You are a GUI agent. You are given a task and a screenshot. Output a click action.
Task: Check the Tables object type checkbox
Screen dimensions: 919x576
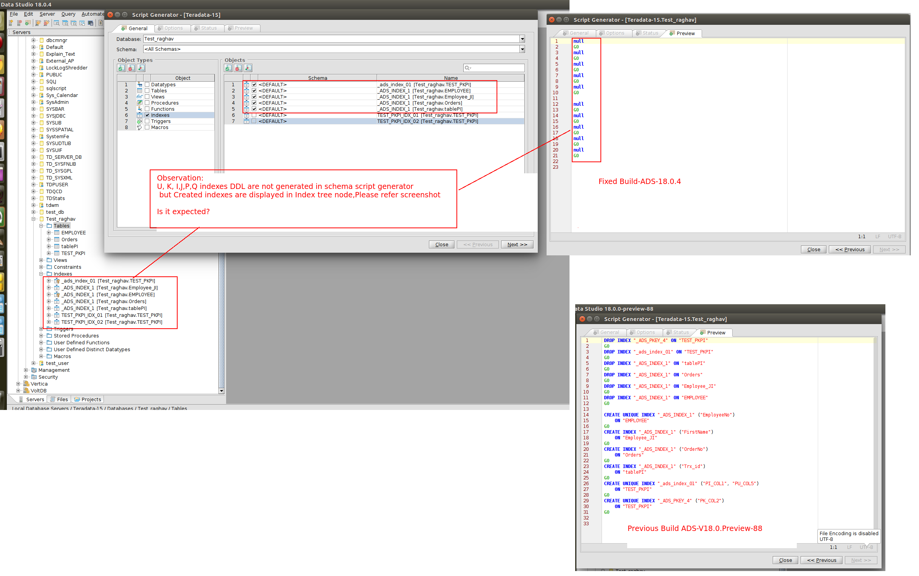pyautogui.click(x=147, y=91)
